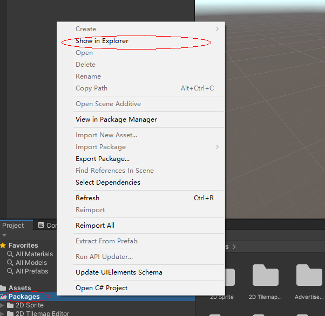Image resolution: width=325 pixels, height=316 pixels.
Task: Click the Assets folder icon
Action: click(x=3, y=288)
